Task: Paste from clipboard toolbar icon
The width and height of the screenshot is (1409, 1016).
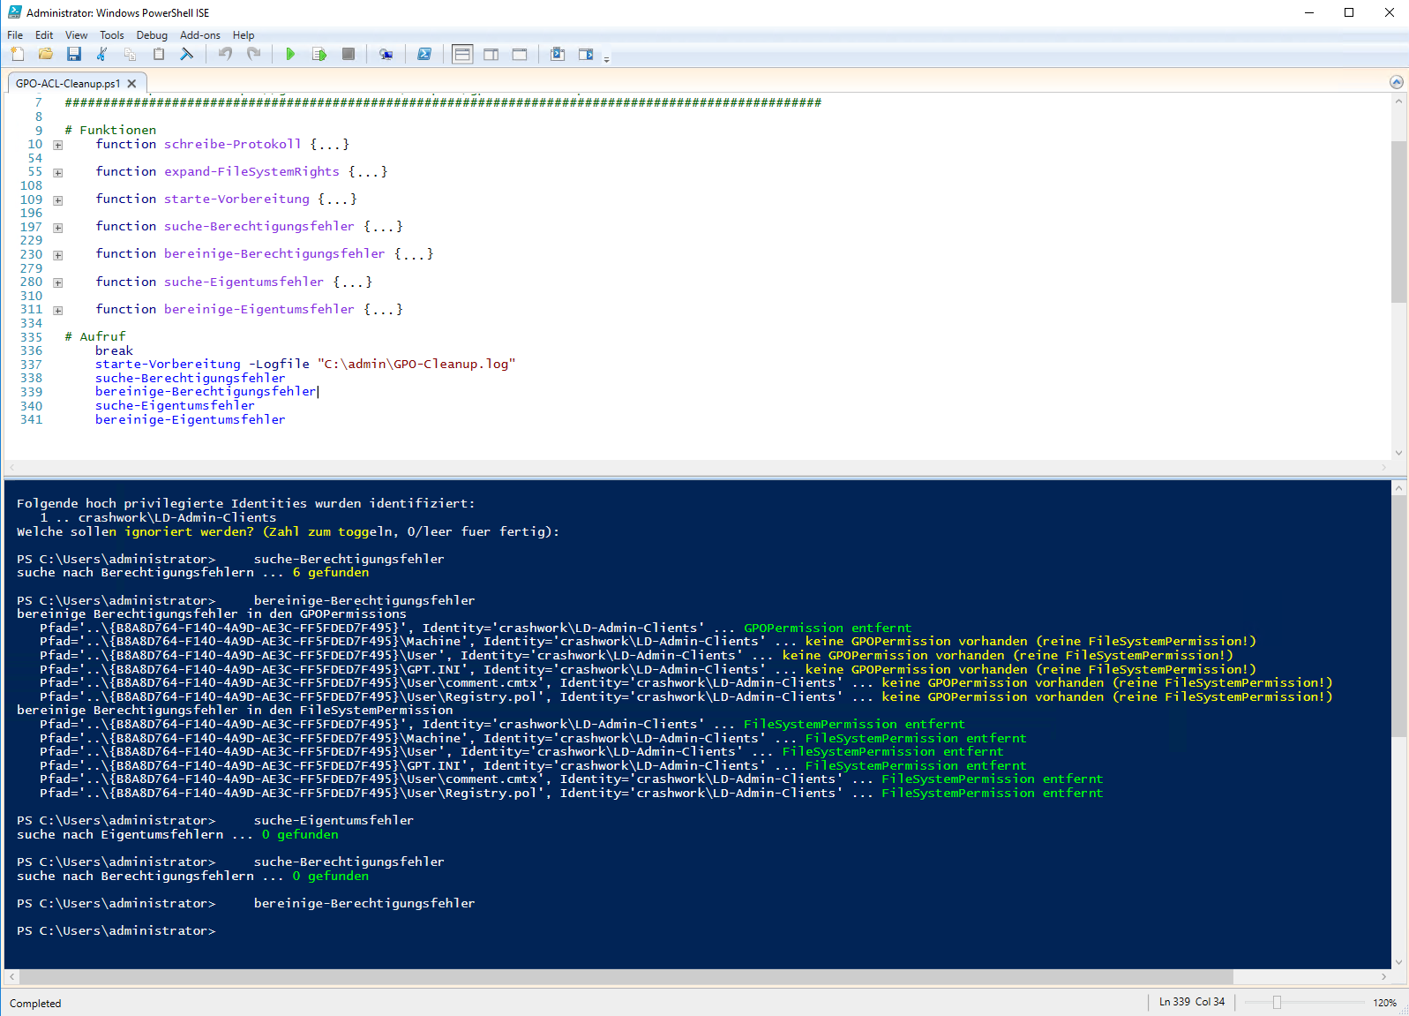Action: point(159,55)
